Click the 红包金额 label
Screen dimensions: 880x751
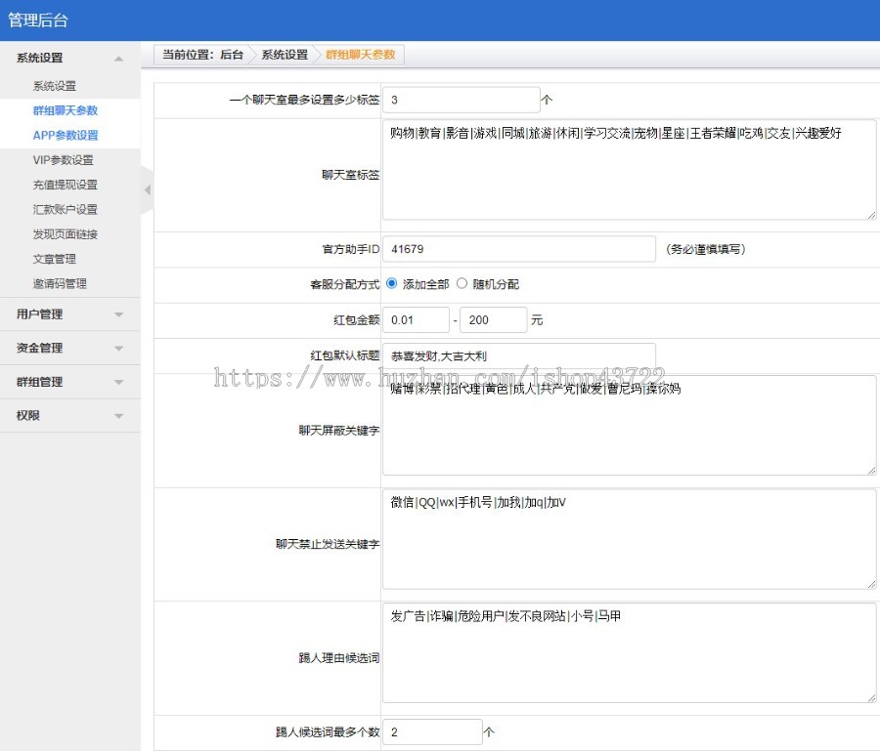coord(356,320)
